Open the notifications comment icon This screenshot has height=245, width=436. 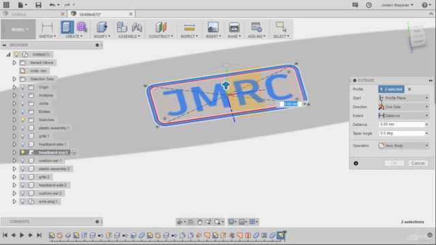355,5
